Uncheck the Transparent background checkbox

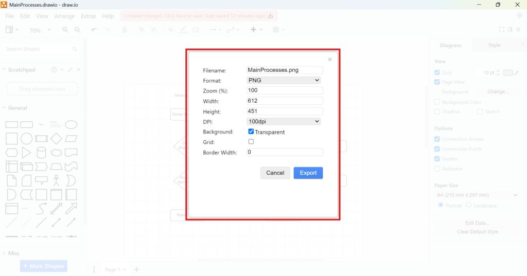pyautogui.click(x=251, y=132)
